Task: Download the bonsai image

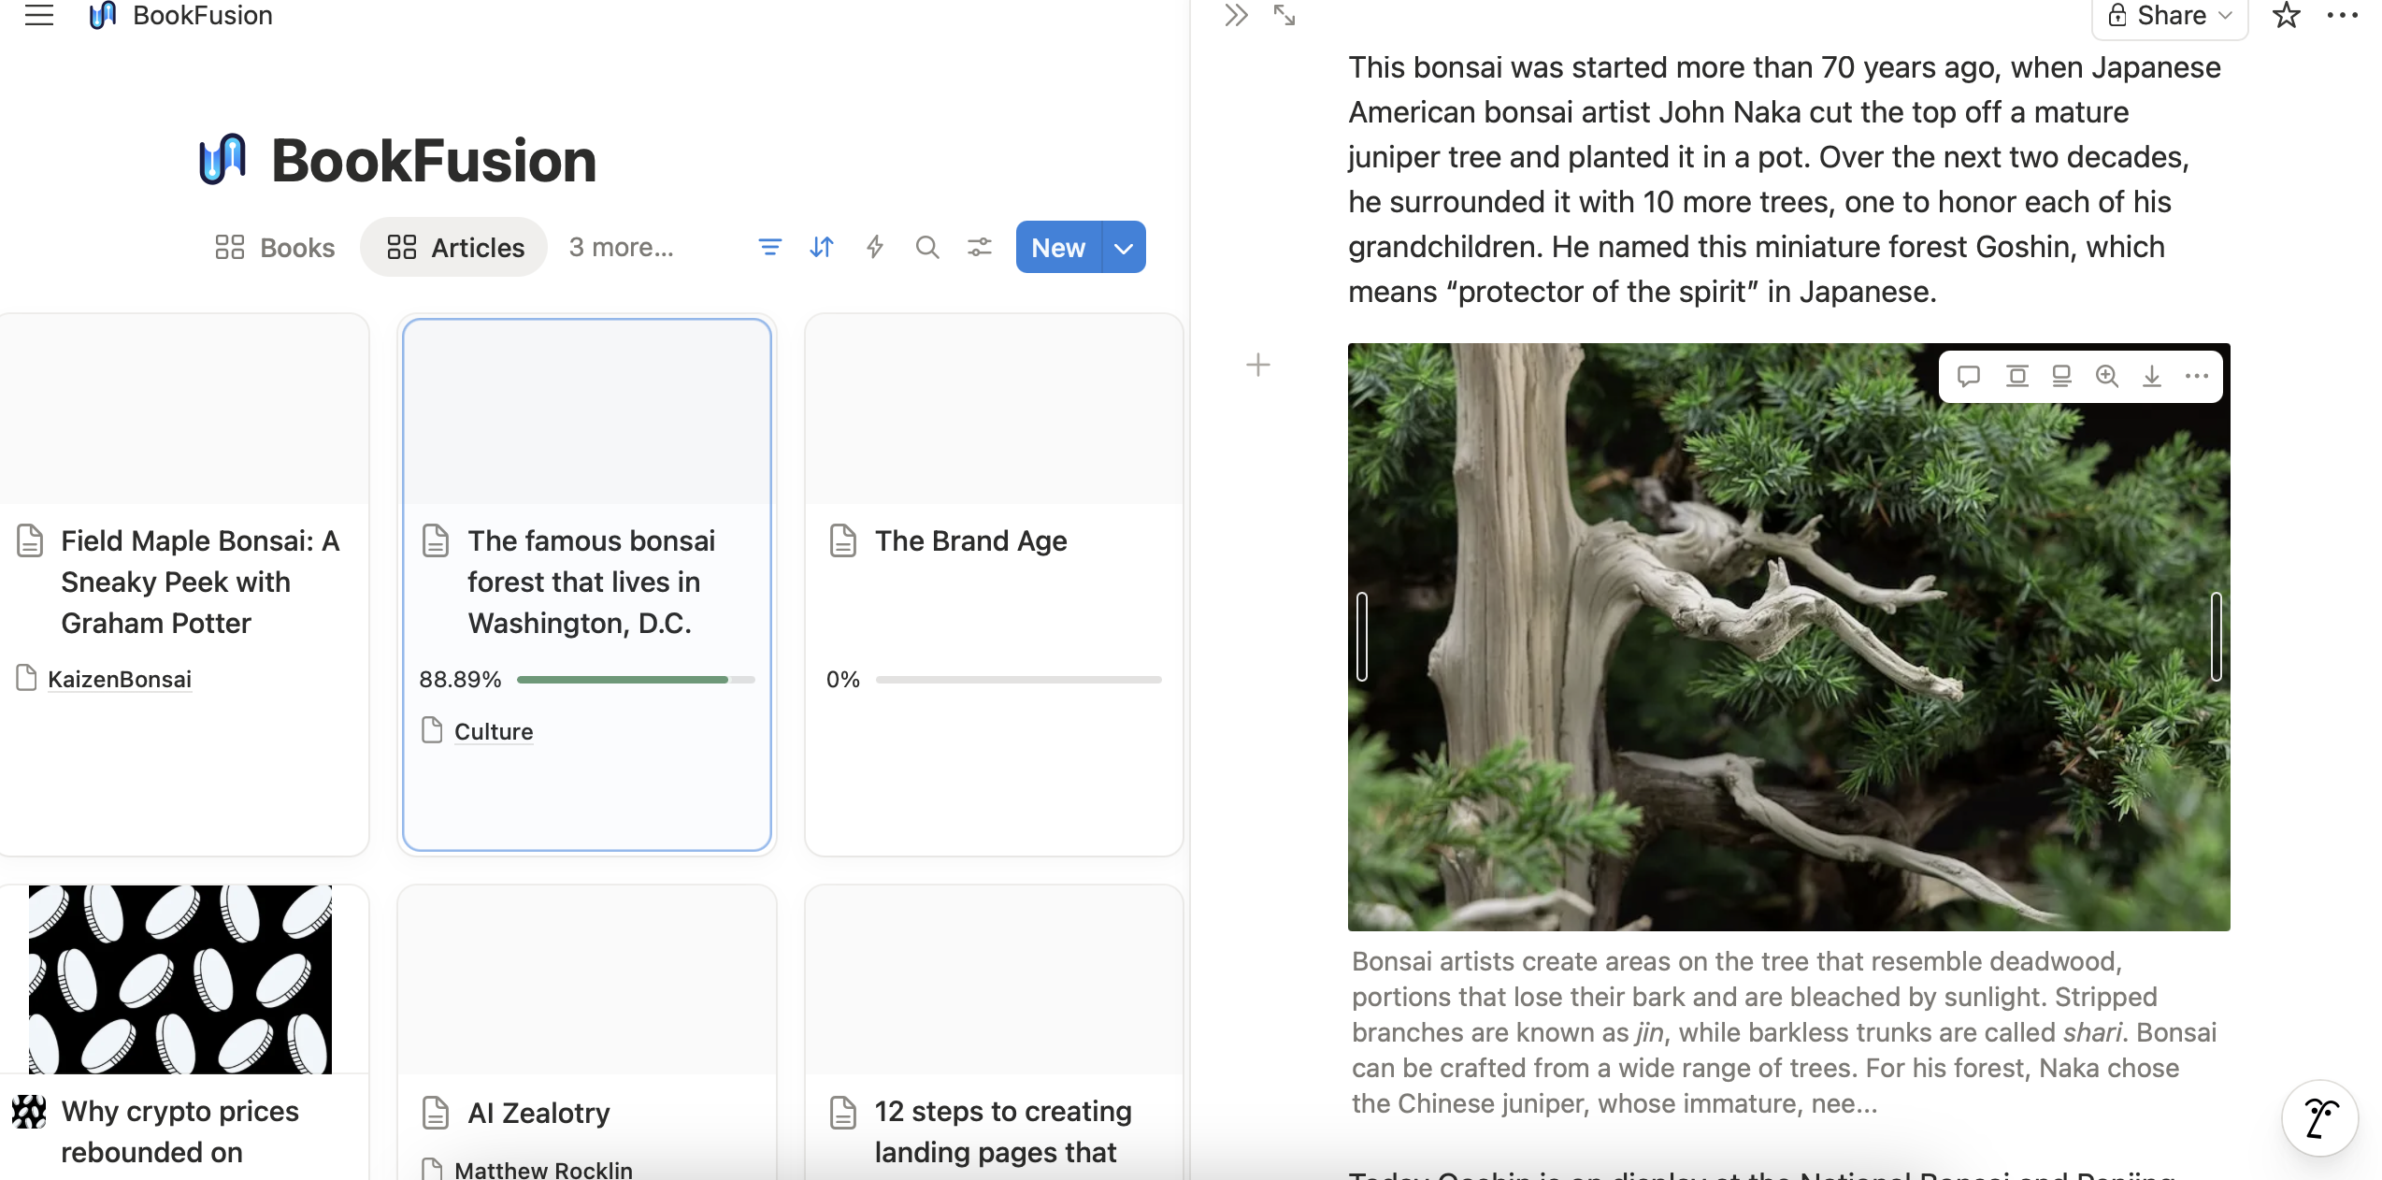Action: [2152, 376]
